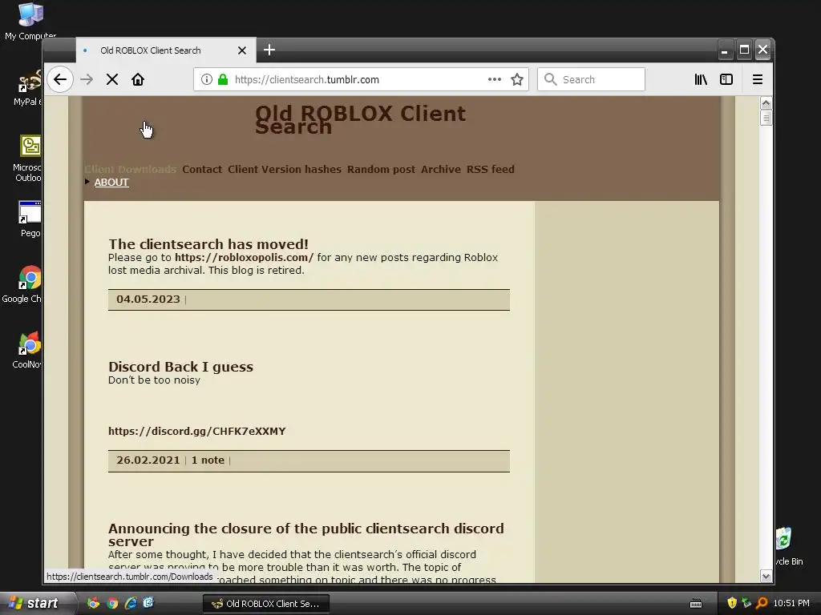
Task: Open the Contact nav link
Action: 202,170
